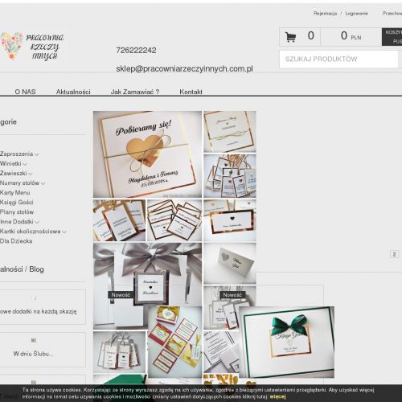Expand the Winietki category chevron

(25, 164)
